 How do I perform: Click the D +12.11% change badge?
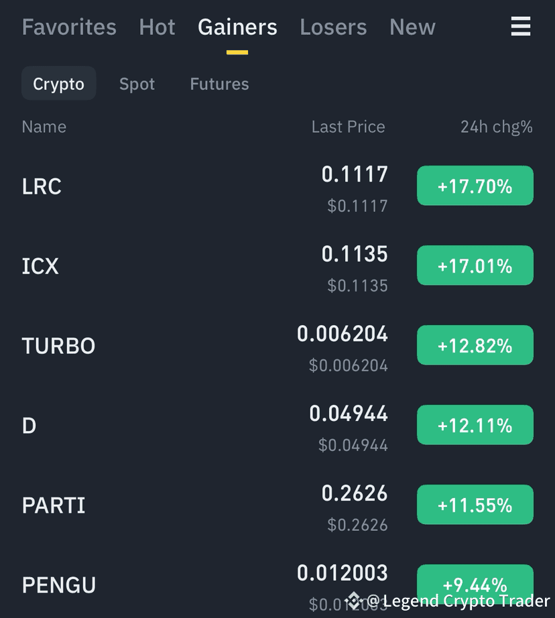click(x=475, y=425)
